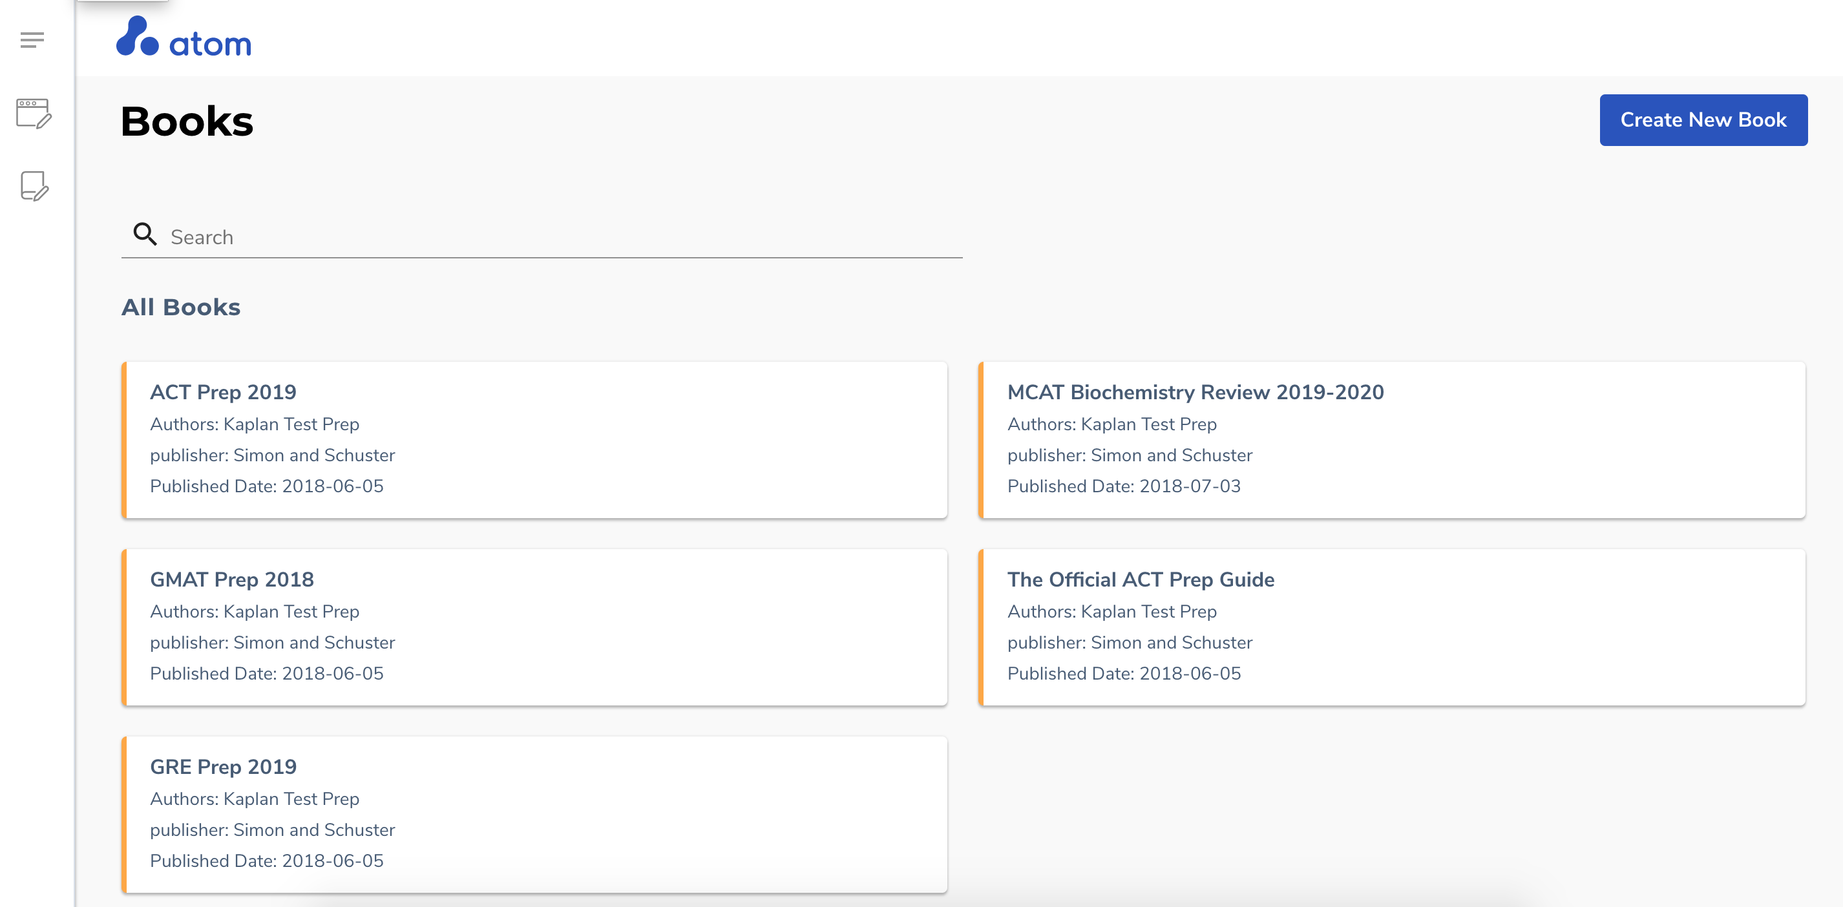The width and height of the screenshot is (1843, 907).
Task: Open The Official ACT Prep Guide book
Action: [1391, 627]
